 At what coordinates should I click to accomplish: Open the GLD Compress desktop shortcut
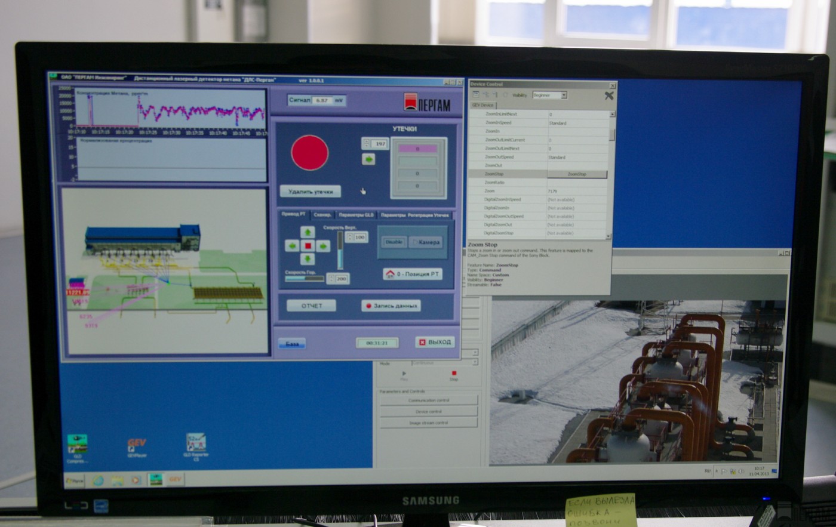[77, 448]
